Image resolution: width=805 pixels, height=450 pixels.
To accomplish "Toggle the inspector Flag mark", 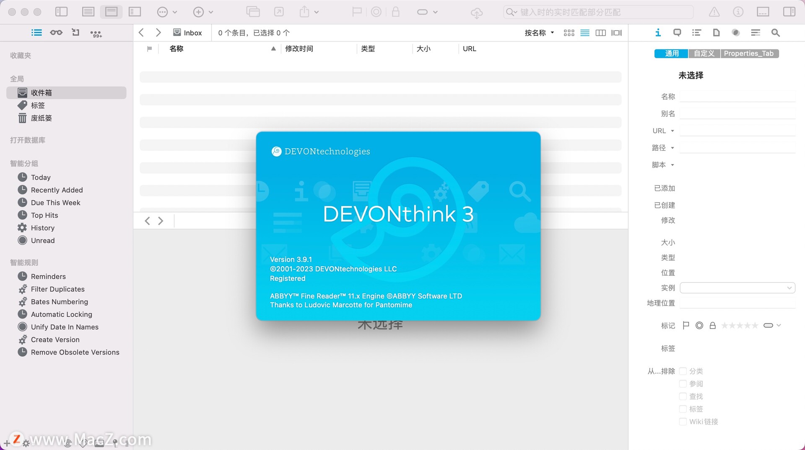I will [x=686, y=325].
